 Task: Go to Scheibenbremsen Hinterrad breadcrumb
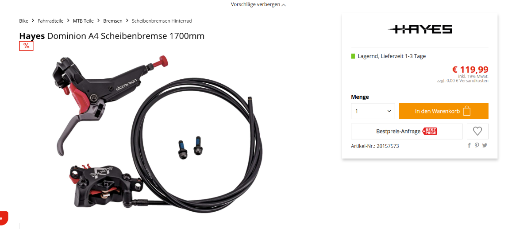coord(162,21)
